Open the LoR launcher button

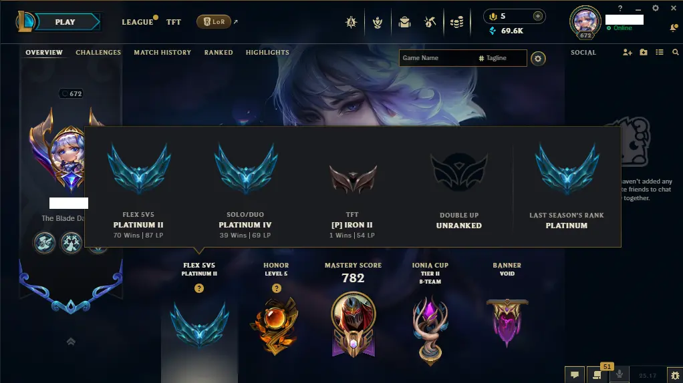coord(214,21)
